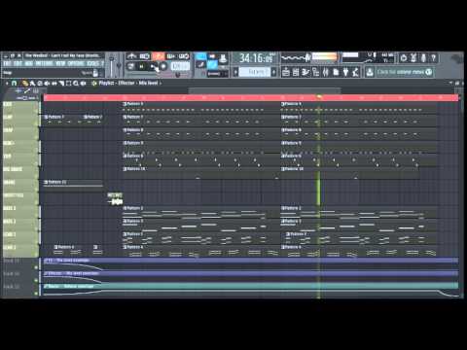Open the browser tree view icon

tap(315, 72)
